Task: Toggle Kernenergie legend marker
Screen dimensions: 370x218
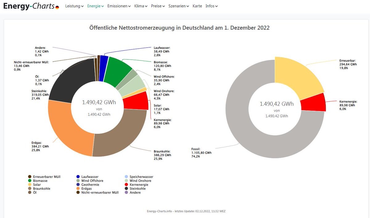Action: pos(126,184)
